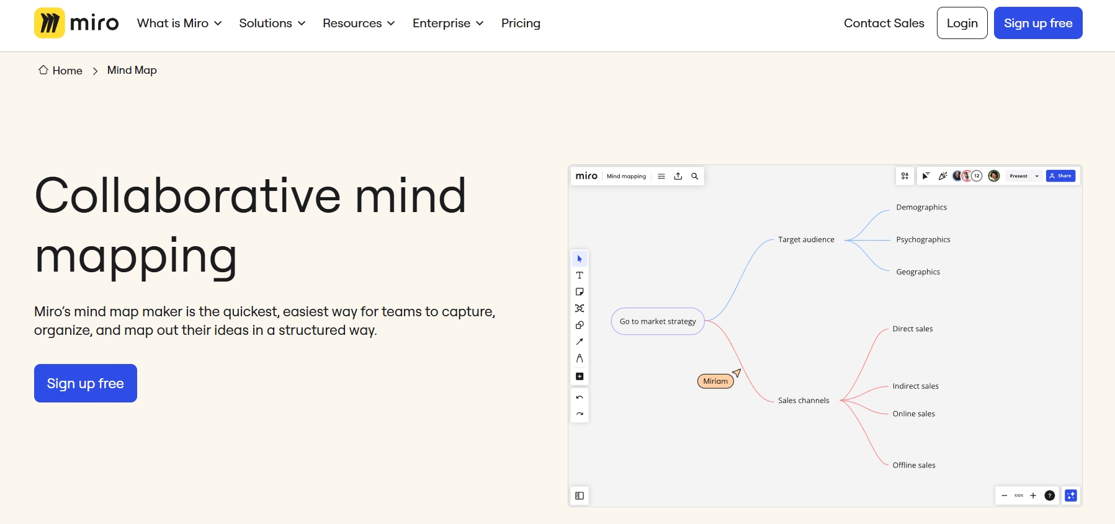Select the Text tool in board toolbar
This screenshot has height=524, width=1115.
[580, 275]
